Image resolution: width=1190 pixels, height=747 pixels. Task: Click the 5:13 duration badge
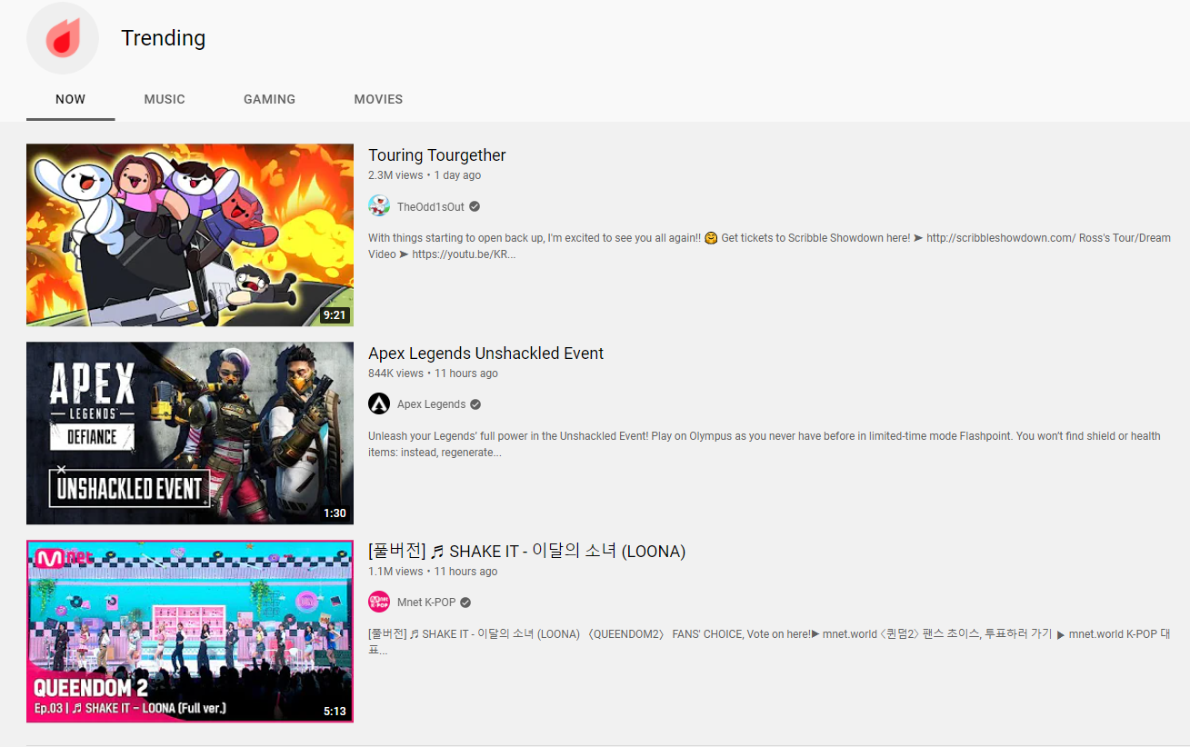pyautogui.click(x=335, y=712)
